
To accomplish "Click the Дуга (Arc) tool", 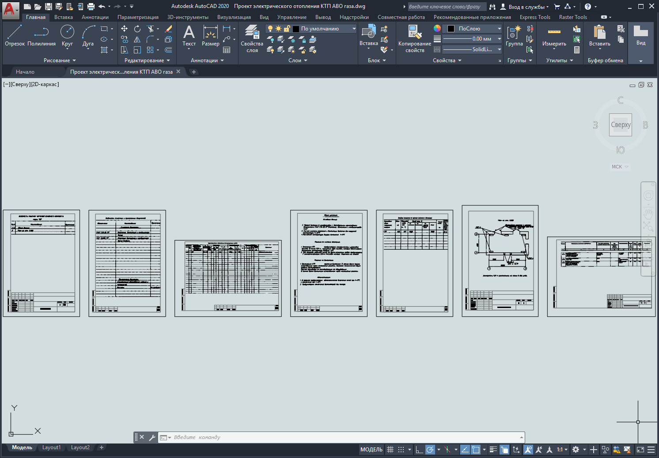I will pyautogui.click(x=88, y=35).
